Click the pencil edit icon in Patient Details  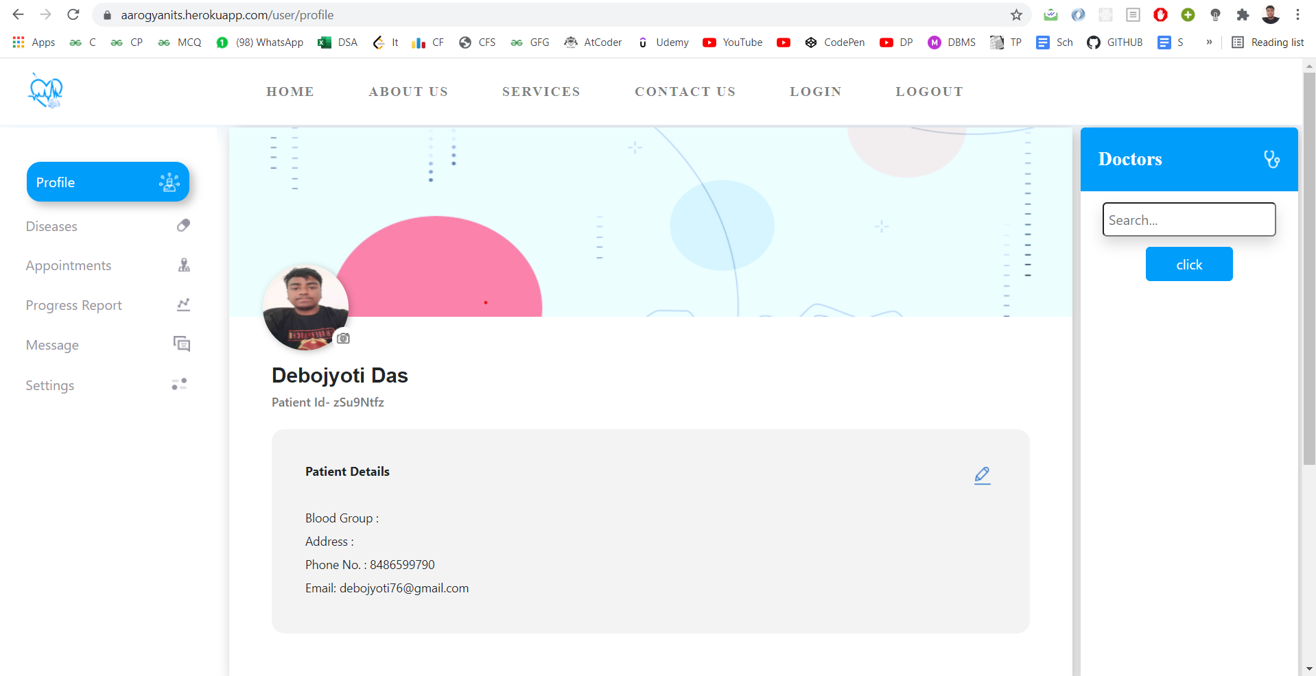(x=982, y=475)
